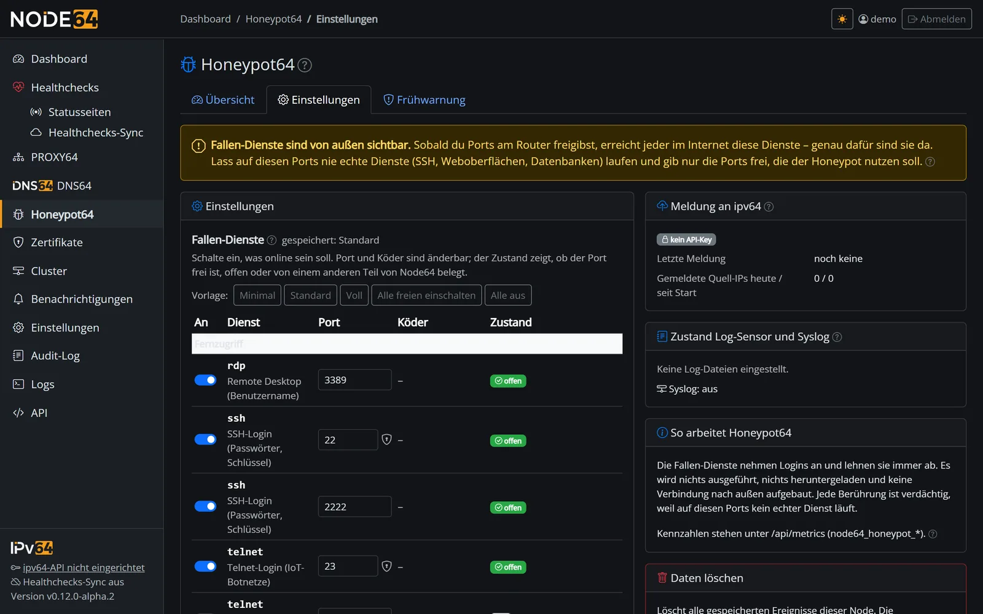Click the shield icon next to port 23
The height and width of the screenshot is (614, 983).
pos(386,566)
